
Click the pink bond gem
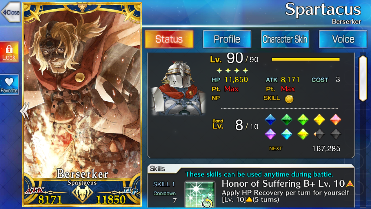tap(336, 120)
